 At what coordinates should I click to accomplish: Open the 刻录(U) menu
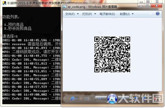coord(125,14)
